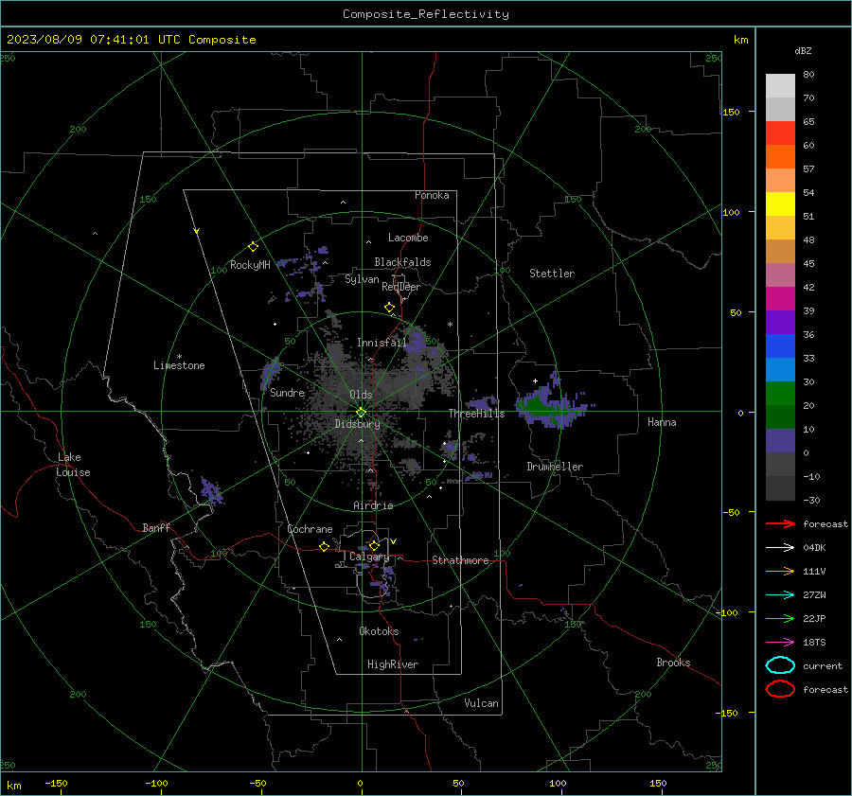
Task: Click the red swatch in dBZ legend
Action: tap(780, 133)
